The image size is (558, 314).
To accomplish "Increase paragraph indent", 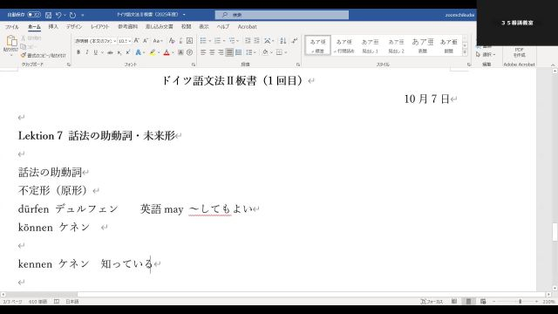I will (256, 41).
